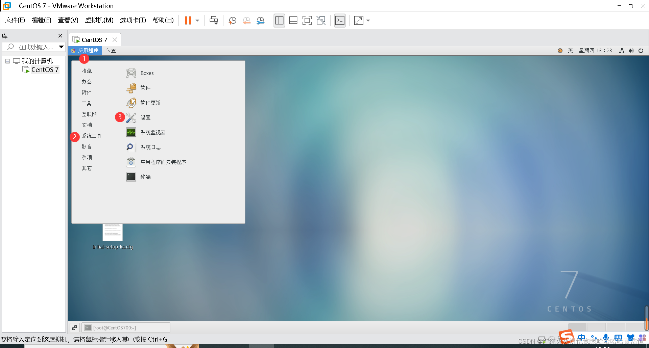This screenshot has height=348, width=649.
Task: Select the 办公 category
Action: click(x=87, y=82)
